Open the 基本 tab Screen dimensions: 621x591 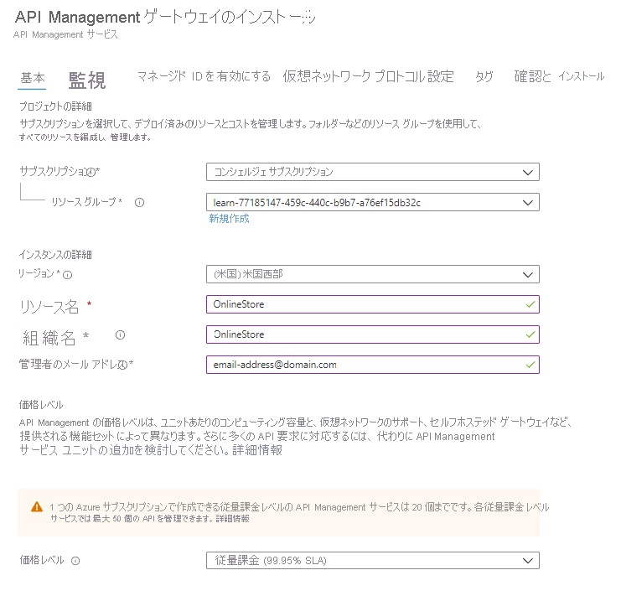point(33,78)
